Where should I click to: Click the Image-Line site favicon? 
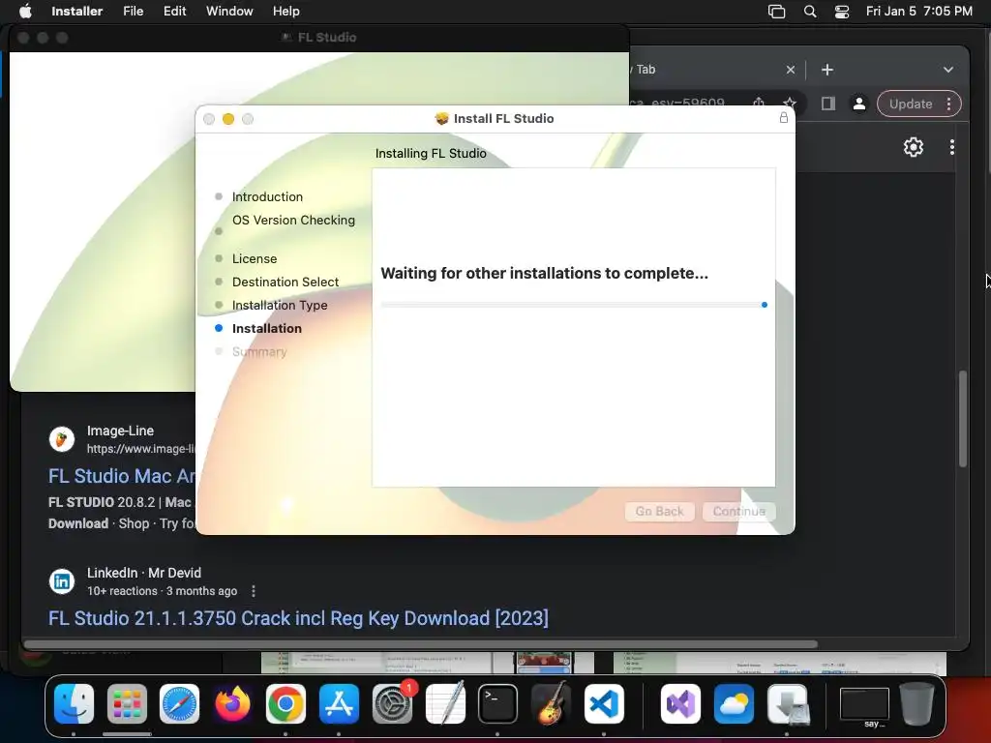click(x=62, y=438)
